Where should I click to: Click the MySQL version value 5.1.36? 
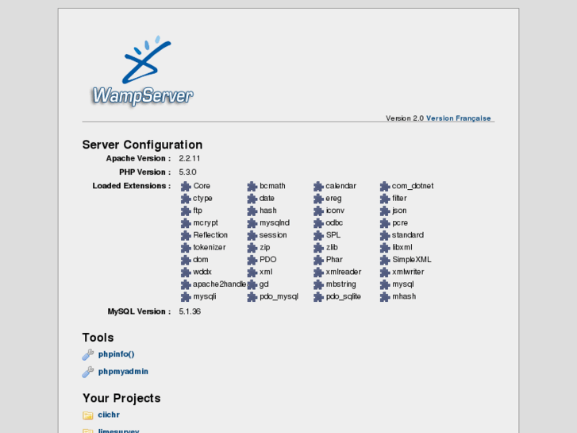point(190,311)
